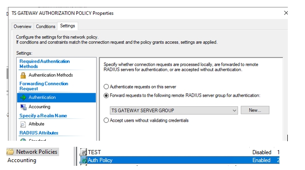
Task: Open the Settings tab
Action: [67, 26]
